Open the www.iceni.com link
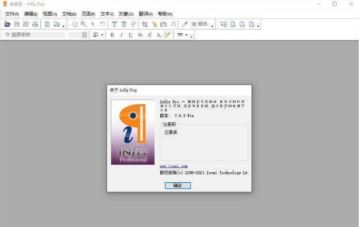The image size is (359, 227). pos(174,166)
